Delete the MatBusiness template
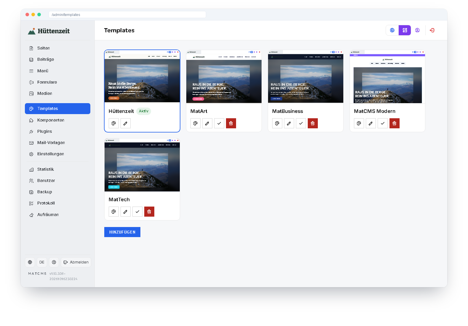Viewport: 468px width, 326px height. tap(313, 123)
